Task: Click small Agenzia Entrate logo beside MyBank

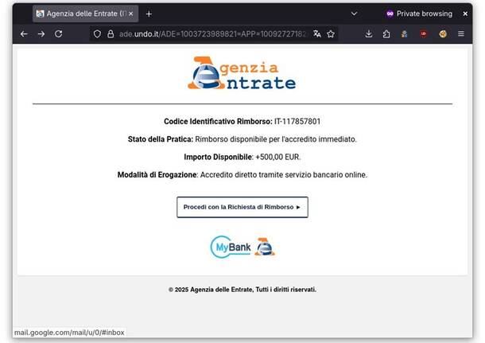Action: (x=265, y=247)
